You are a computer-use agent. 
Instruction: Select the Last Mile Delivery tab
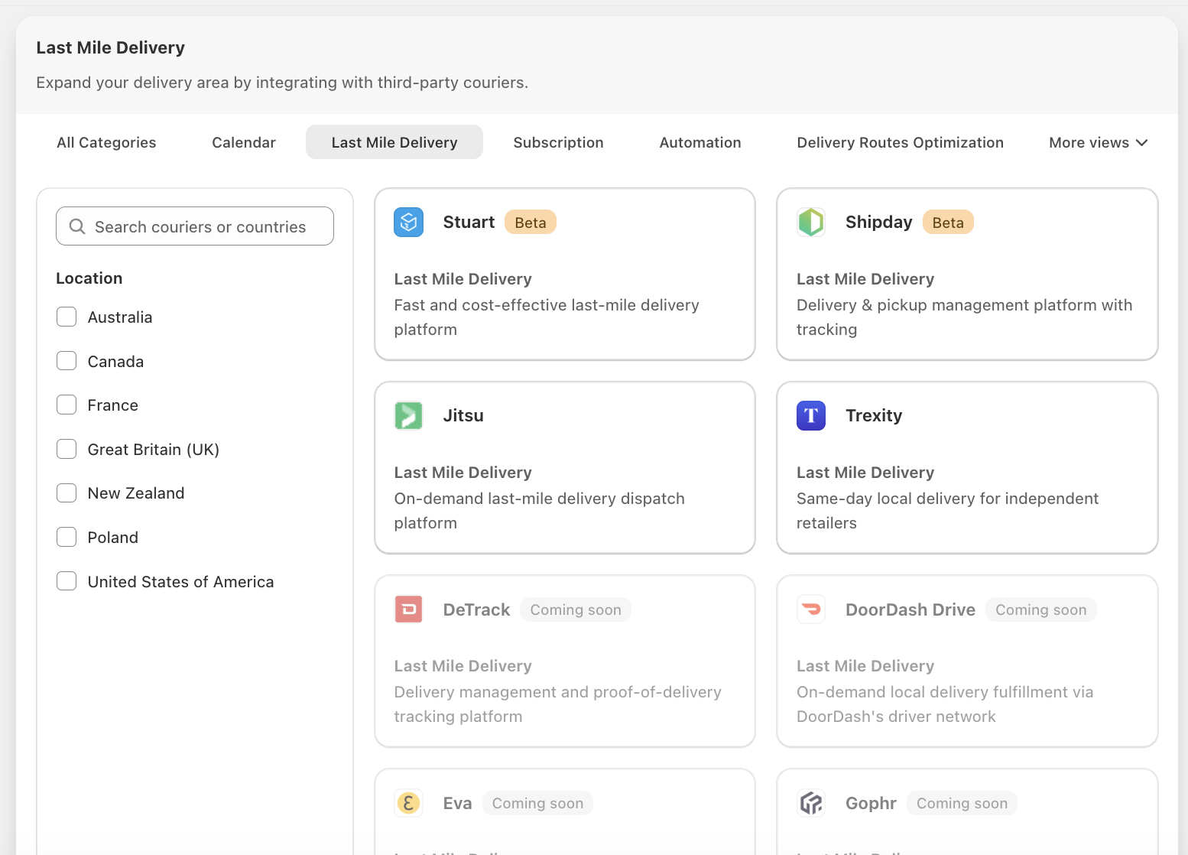394,142
